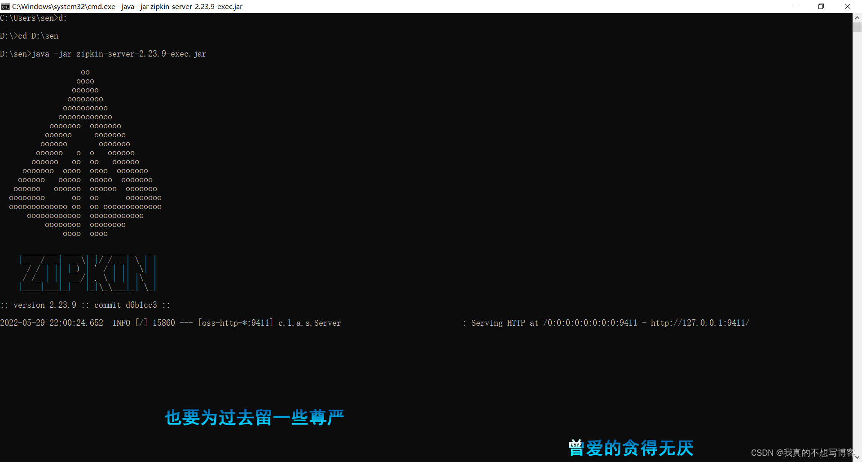Image resolution: width=862 pixels, height=462 pixels.
Task: Click the 'commit d6b1cc3' text
Action: (x=126, y=305)
